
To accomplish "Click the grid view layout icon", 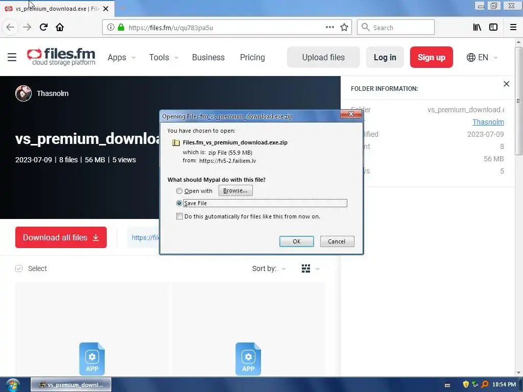I will [306, 268].
